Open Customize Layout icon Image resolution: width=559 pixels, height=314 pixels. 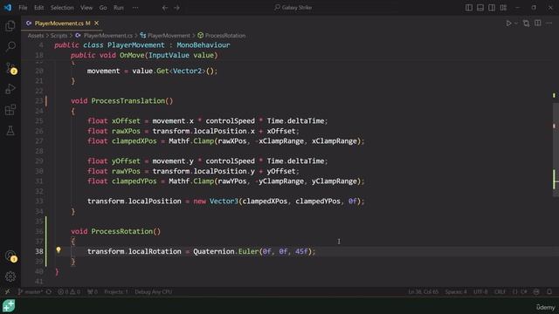click(503, 8)
